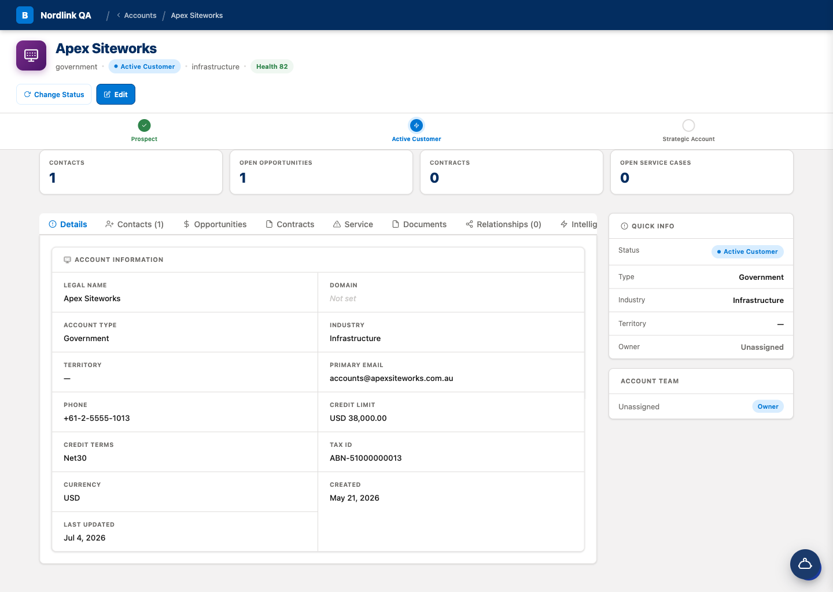Open the Opportunities tab

[x=215, y=224]
